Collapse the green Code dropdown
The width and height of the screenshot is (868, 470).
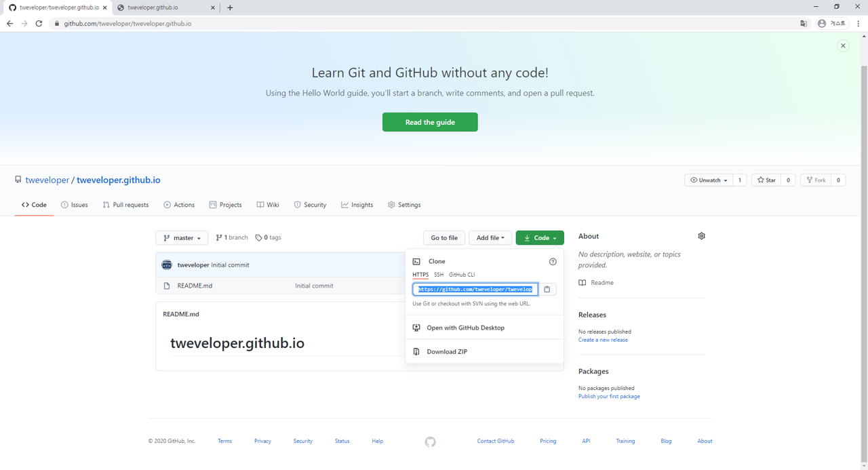tap(540, 238)
